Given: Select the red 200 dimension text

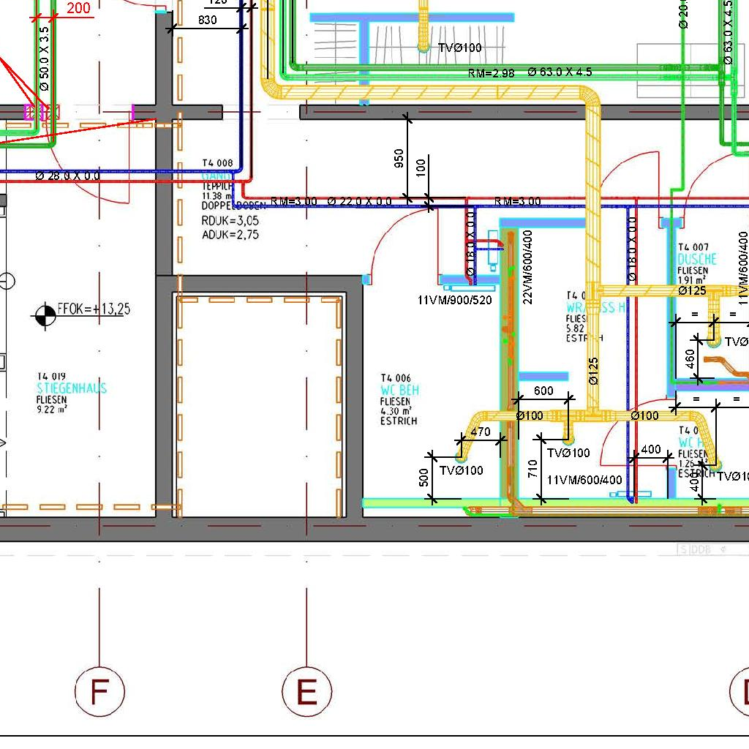Looking at the screenshot, I should [x=78, y=8].
